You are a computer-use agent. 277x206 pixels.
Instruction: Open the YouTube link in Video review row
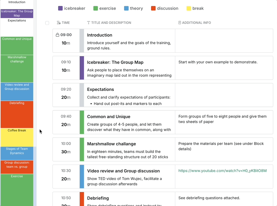point(222,171)
